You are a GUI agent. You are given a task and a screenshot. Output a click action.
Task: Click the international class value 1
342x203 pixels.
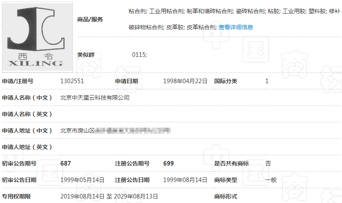pos(267,81)
